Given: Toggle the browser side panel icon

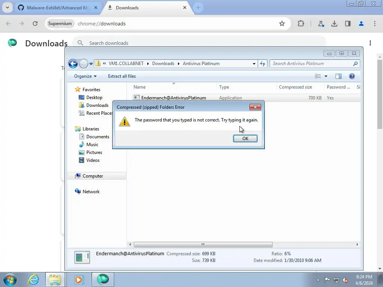Looking at the screenshot, I should click(348, 24).
